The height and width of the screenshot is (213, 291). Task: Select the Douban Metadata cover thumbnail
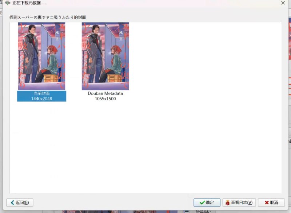pyautogui.click(x=105, y=56)
